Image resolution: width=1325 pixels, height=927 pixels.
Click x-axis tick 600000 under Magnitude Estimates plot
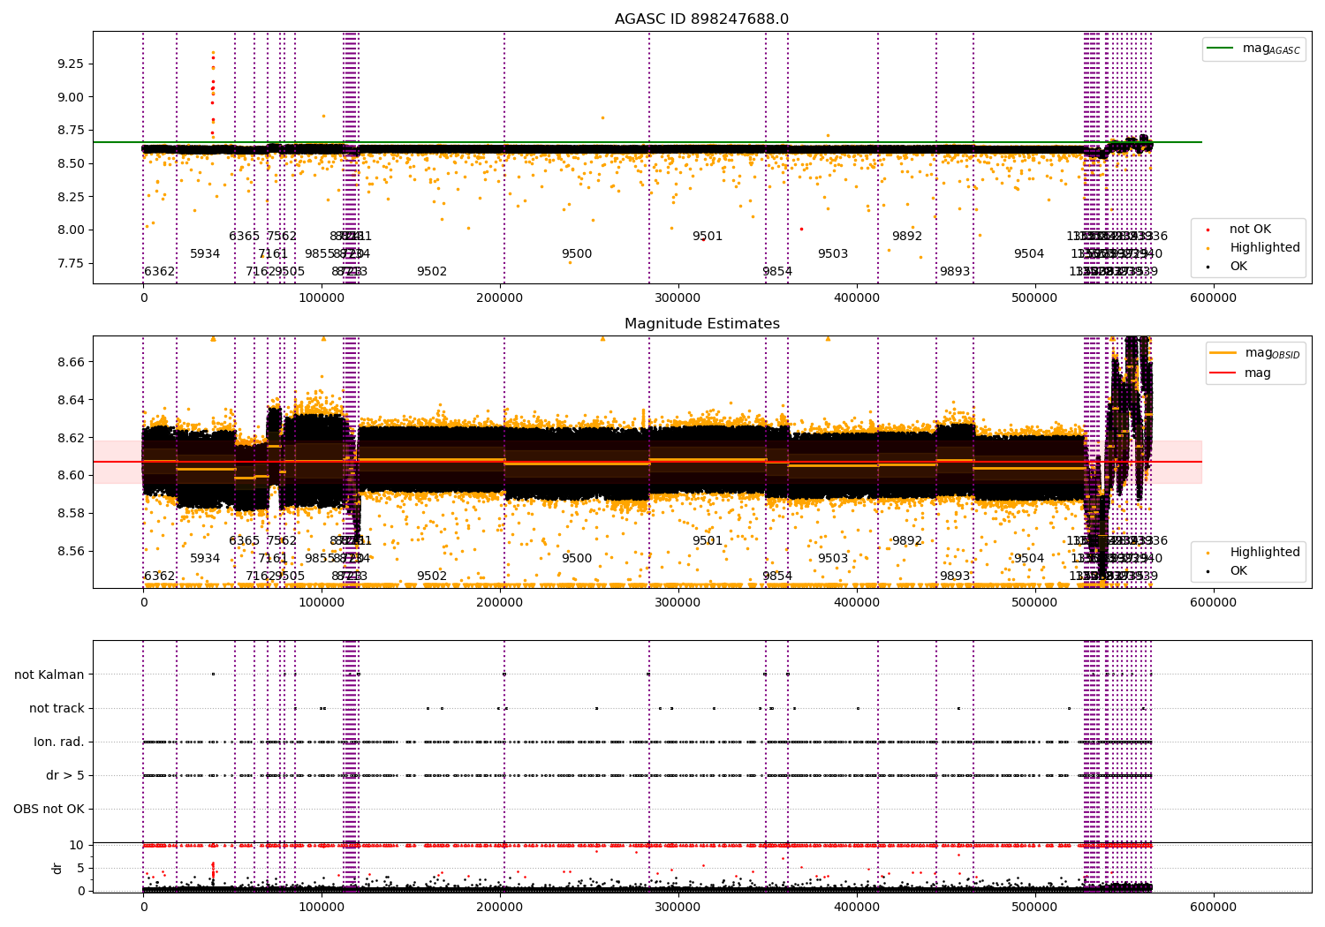[1213, 603]
